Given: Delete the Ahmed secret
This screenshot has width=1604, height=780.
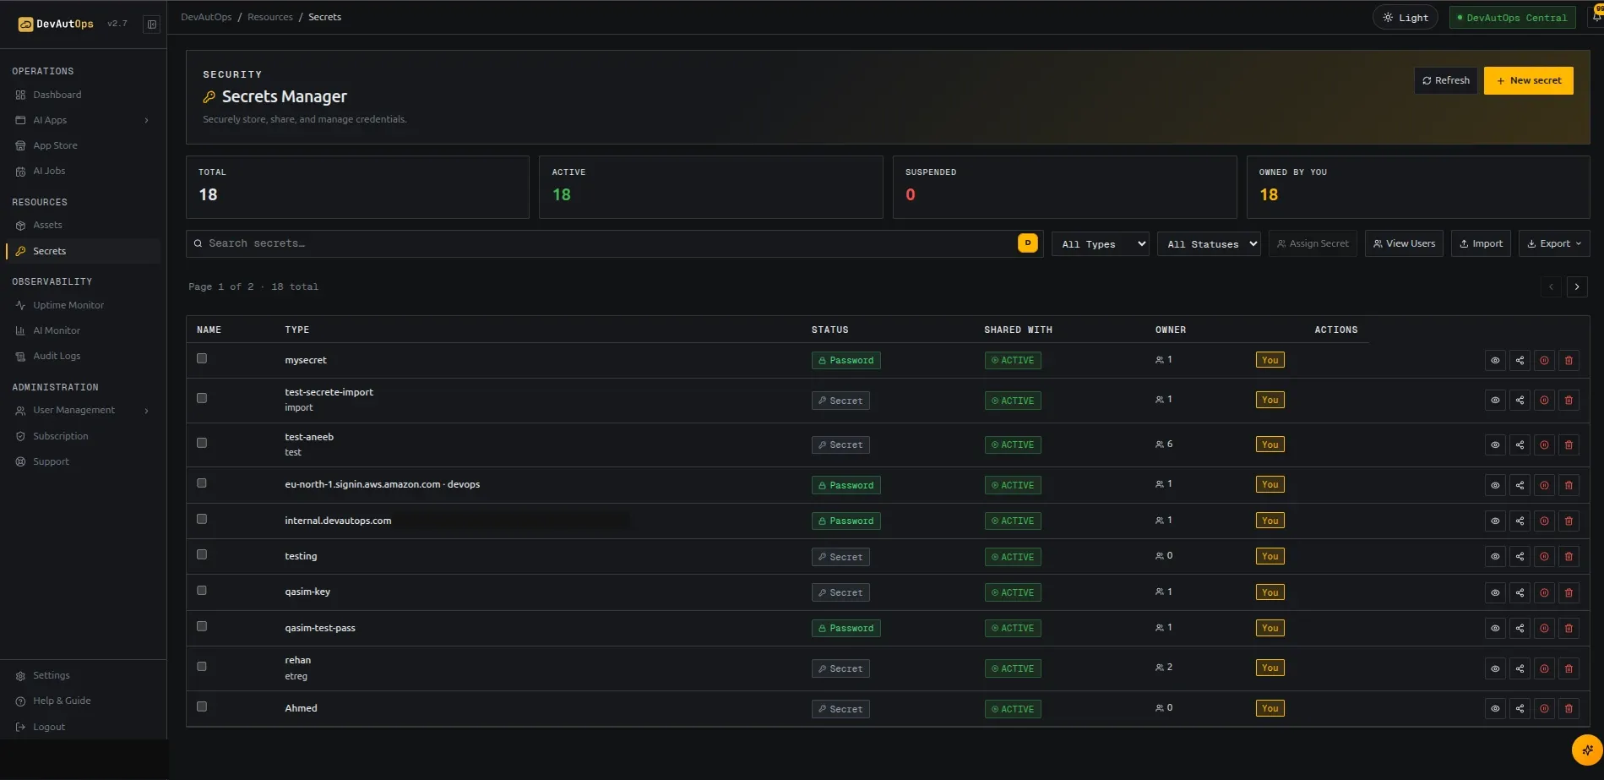Looking at the screenshot, I should click(x=1569, y=708).
